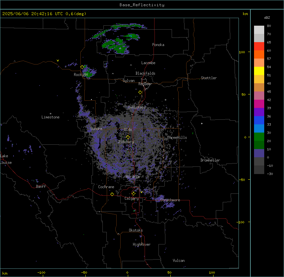
Task: Select the Calgary label
Action: click(x=131, y=198)
